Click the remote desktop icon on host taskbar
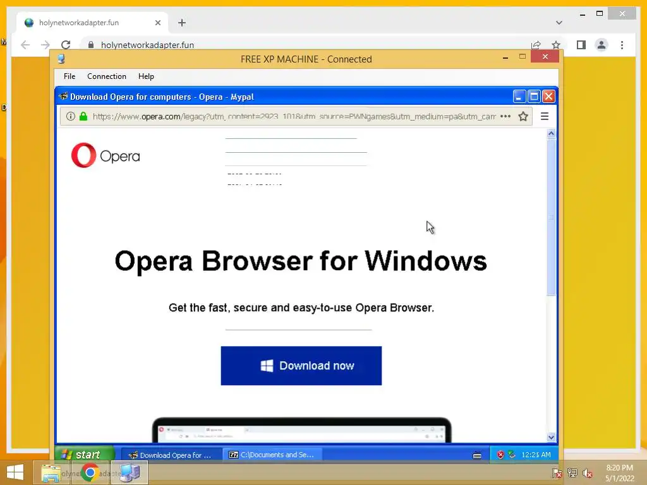 [129, 472]
